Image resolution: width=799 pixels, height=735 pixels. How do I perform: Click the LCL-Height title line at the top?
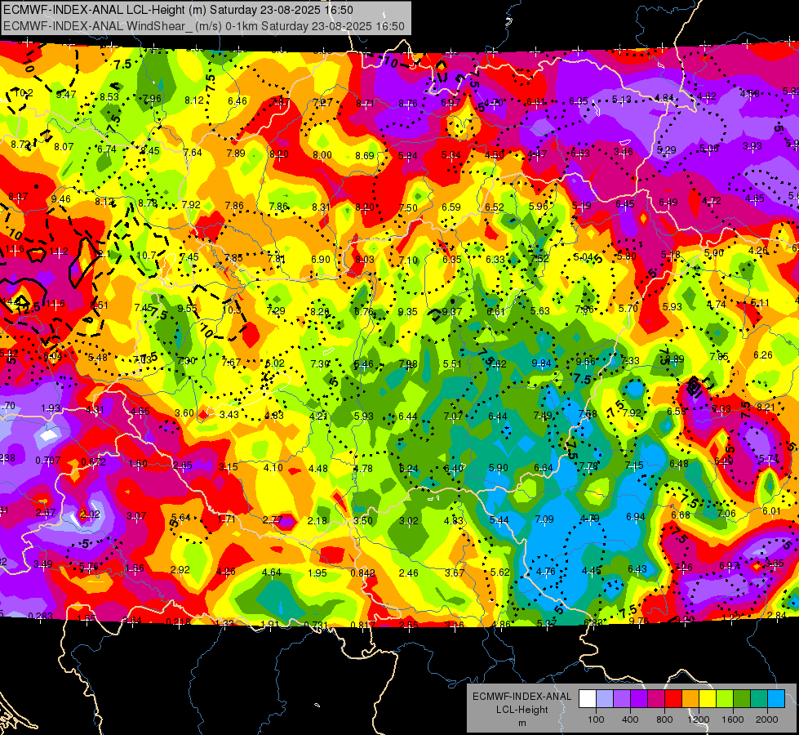click(x=179, y=10)
